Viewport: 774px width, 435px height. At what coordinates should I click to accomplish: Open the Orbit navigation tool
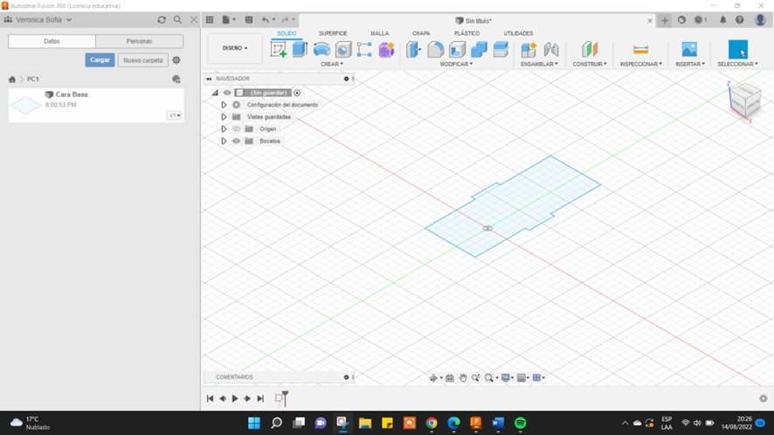(433, 377)
